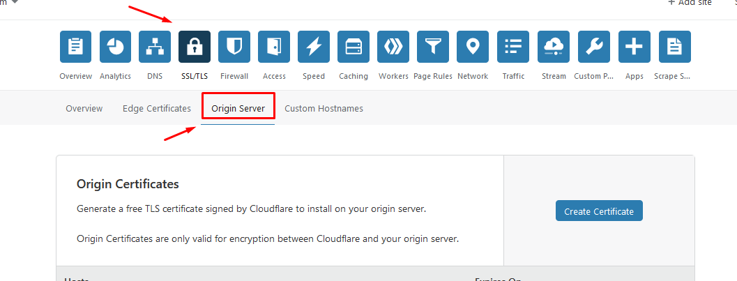Open the Traffic list icon
Screen dimensions: 737x281
click(x=513, y=47)
